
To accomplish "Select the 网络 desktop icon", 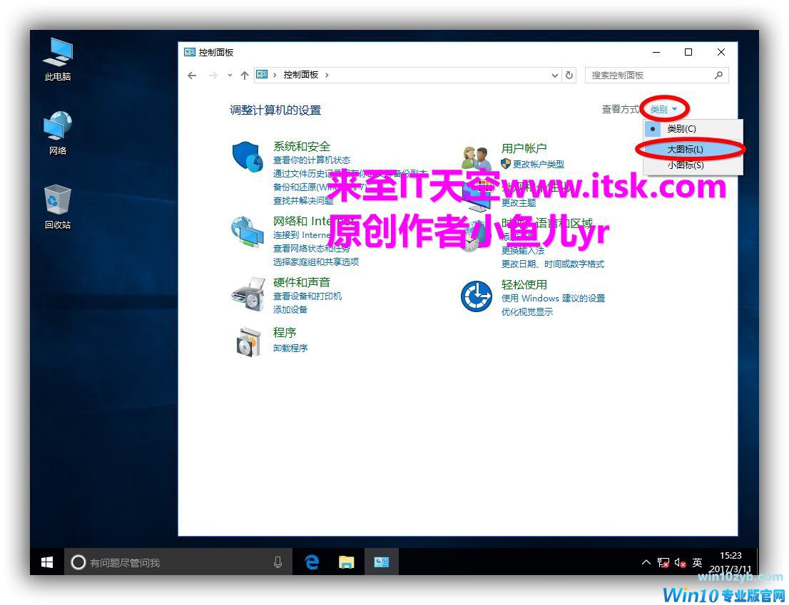I will click(57, 133).
